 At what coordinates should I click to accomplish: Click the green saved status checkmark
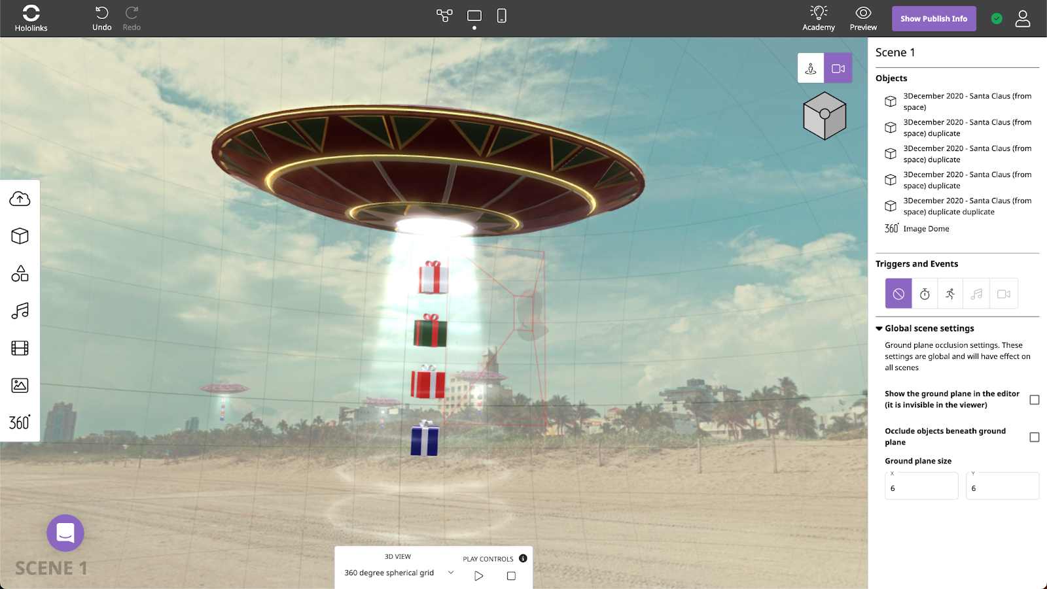pos(997,19)
